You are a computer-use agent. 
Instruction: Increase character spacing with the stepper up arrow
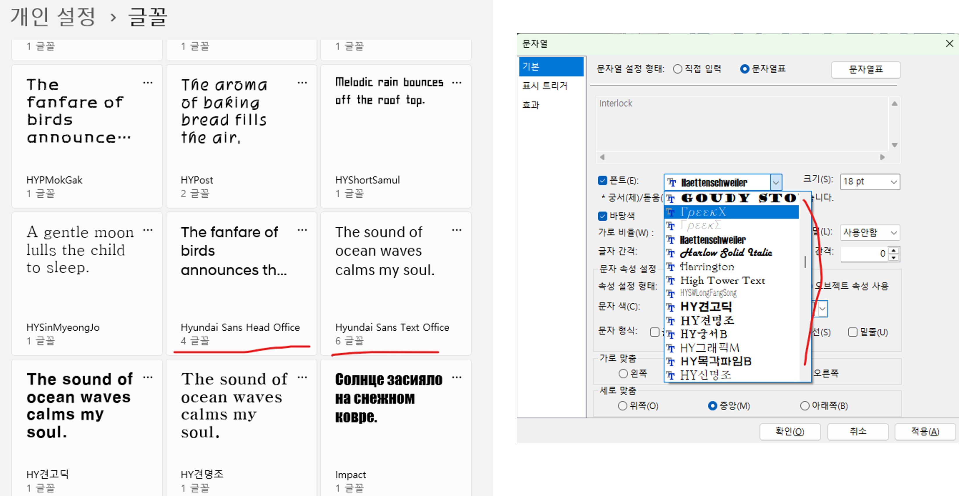pos(893,251)
